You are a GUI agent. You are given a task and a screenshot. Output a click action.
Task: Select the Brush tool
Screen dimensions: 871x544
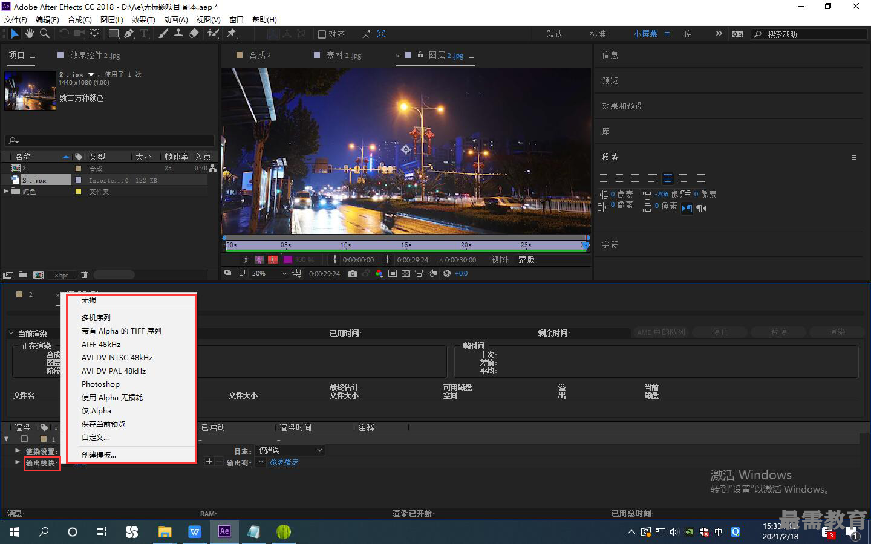pos(163,34)
